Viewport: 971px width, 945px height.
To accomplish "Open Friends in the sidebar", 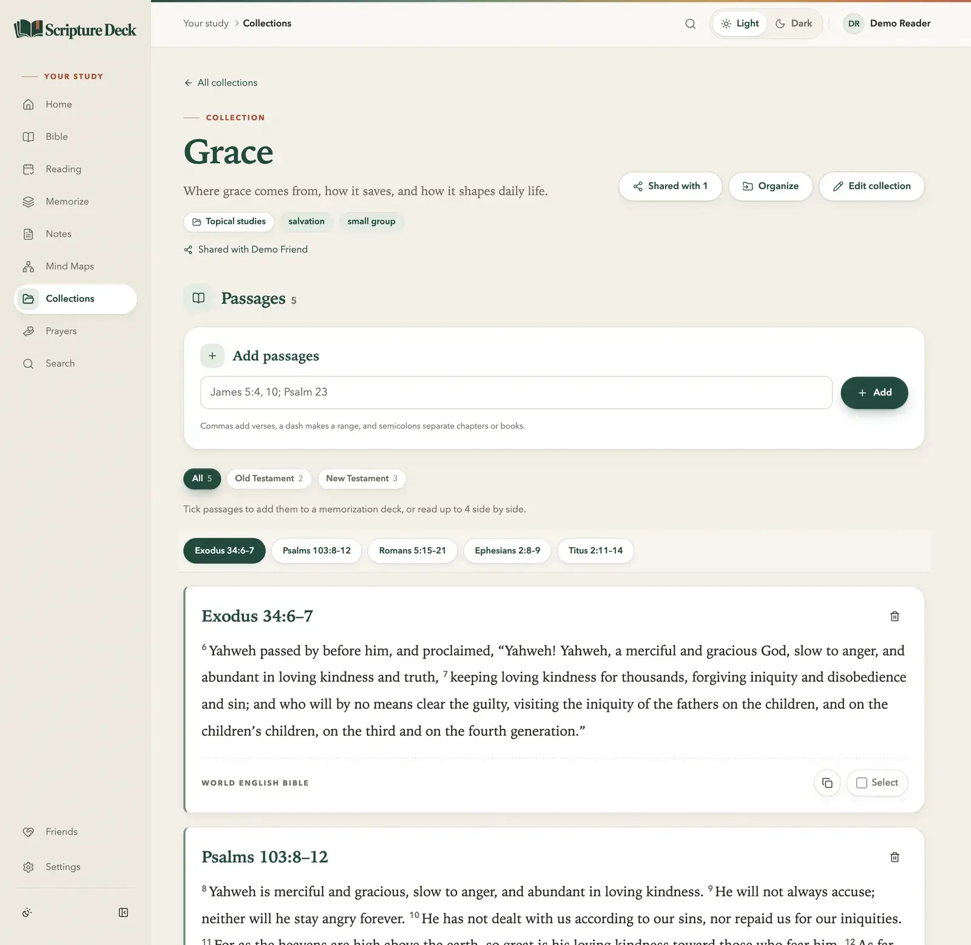I will (x=75, y=832).
